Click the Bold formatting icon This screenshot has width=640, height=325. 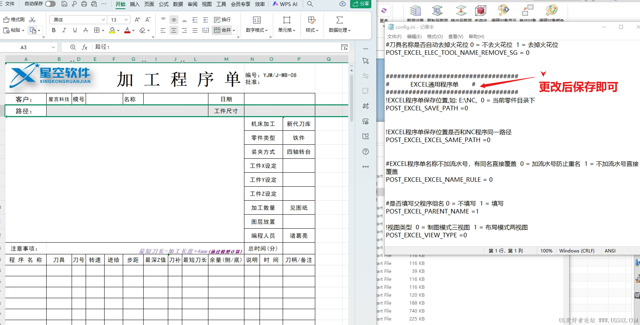(x=53, y=30)
